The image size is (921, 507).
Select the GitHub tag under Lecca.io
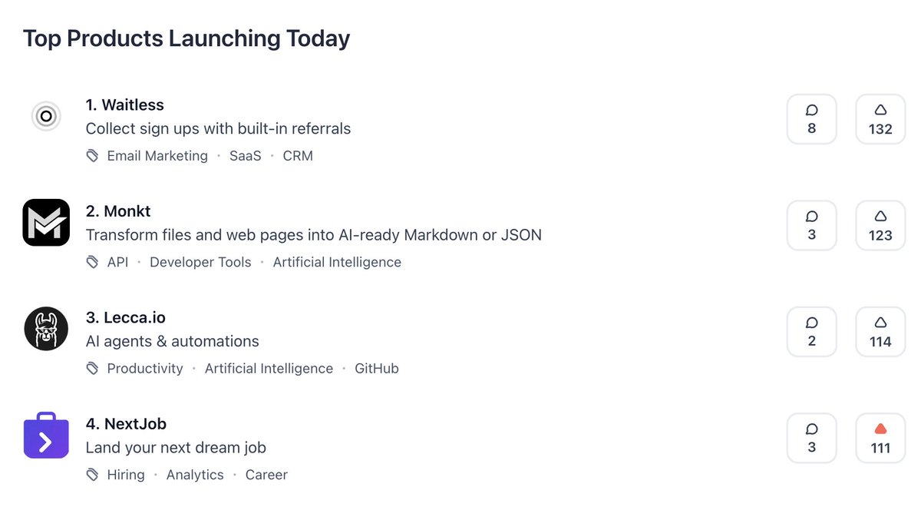[x=377, y=369]
